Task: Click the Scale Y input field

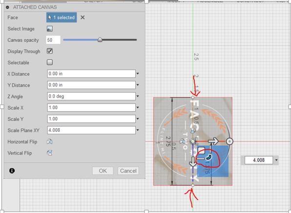Action: (91, 119)
